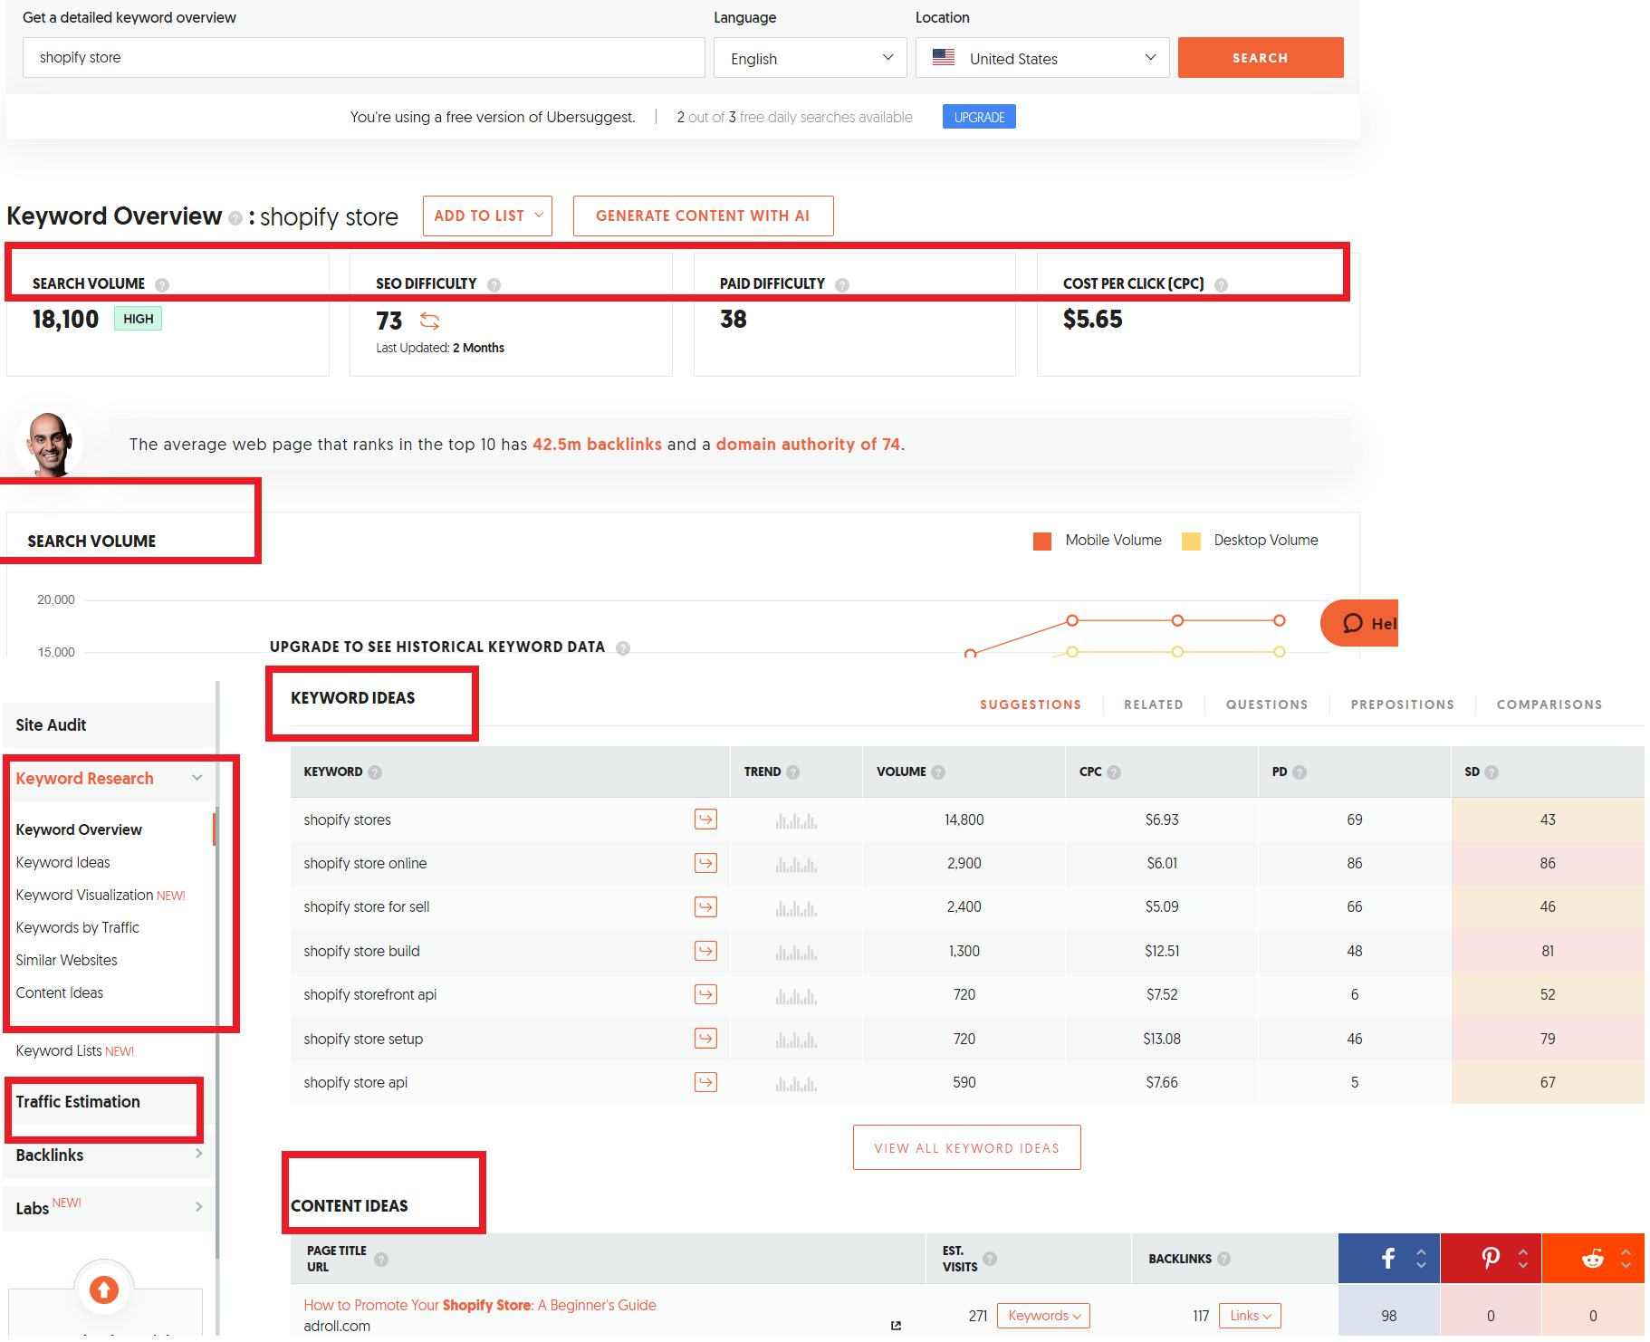
Task: Open Similar Websites in sidebar
Action: (66, 960)
